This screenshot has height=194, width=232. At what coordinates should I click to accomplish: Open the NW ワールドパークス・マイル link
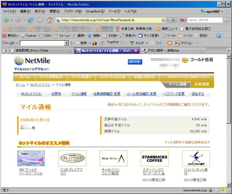pyautogui.click(x=31, y=171)
